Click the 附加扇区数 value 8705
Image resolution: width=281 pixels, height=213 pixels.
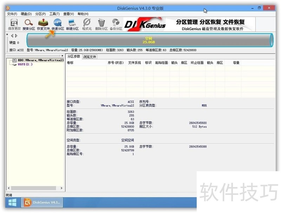pyautogui.click(x=131, y=130)
